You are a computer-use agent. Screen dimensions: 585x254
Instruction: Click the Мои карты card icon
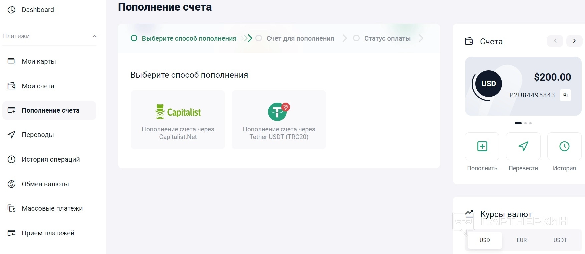coord(12,61)
